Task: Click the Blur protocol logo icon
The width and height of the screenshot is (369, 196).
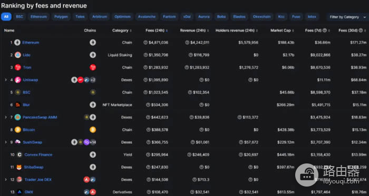Action: (x=17, y=105)
